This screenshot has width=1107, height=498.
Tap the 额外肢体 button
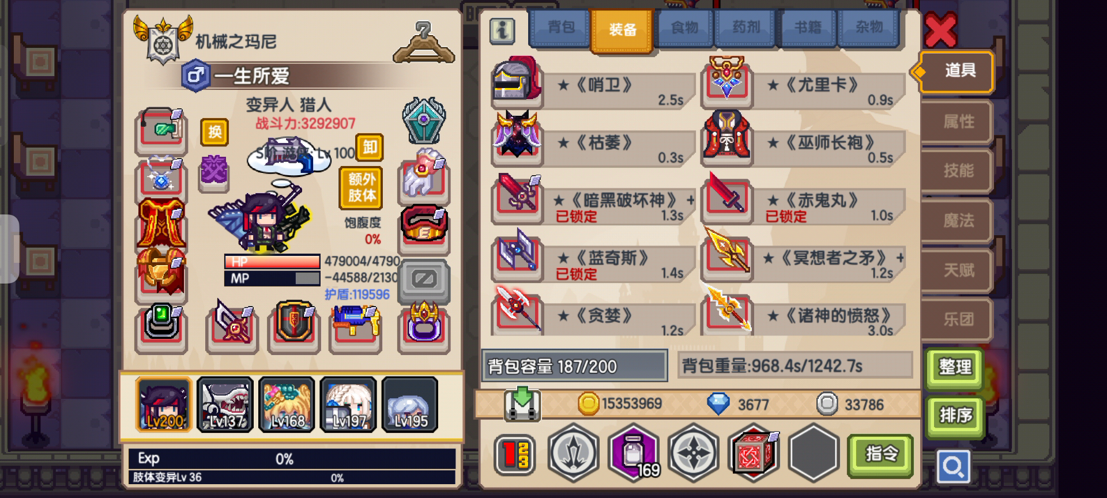[x=362, y=188]
